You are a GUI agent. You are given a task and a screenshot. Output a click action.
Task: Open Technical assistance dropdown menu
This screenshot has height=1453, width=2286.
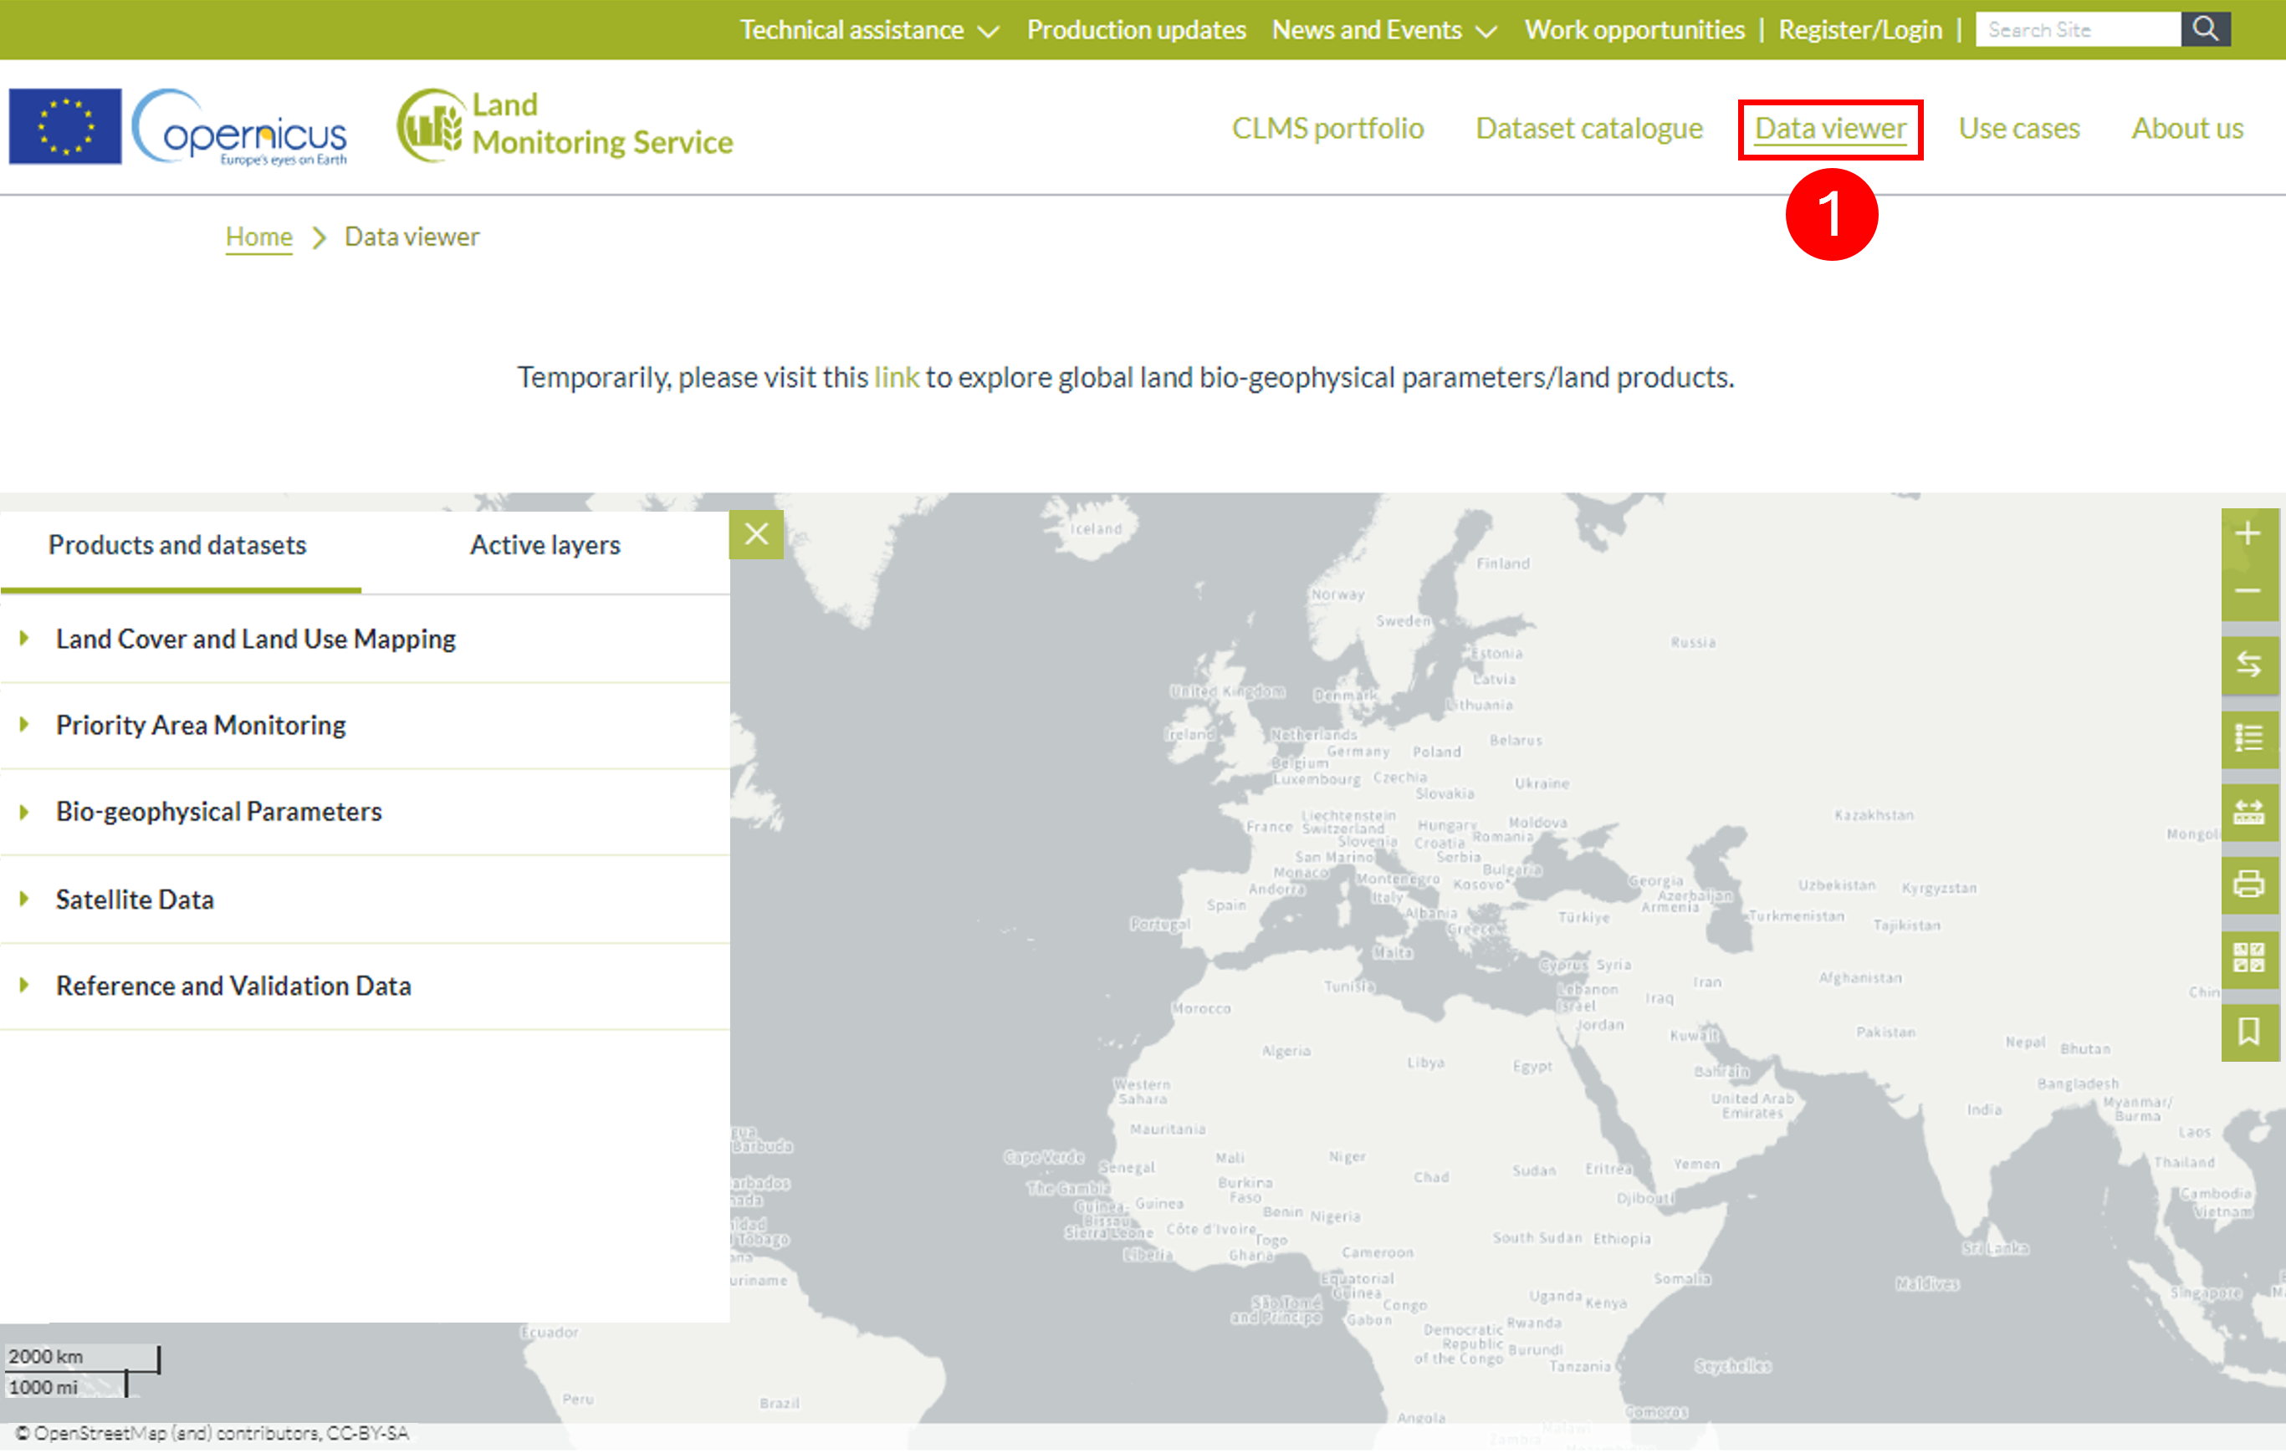point(868,30)
